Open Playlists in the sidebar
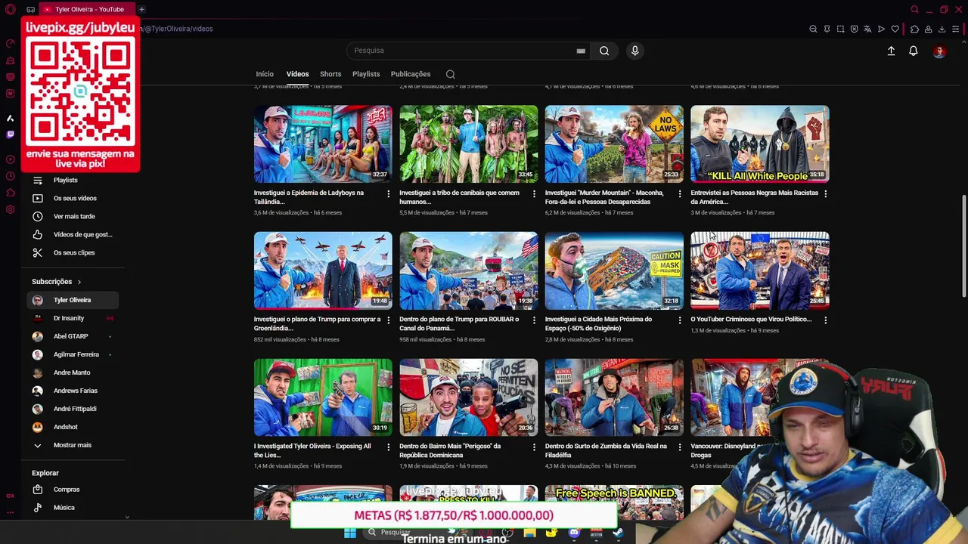This screenshot has width=968, height=544. pyautogui.click(x=73, y=180)
